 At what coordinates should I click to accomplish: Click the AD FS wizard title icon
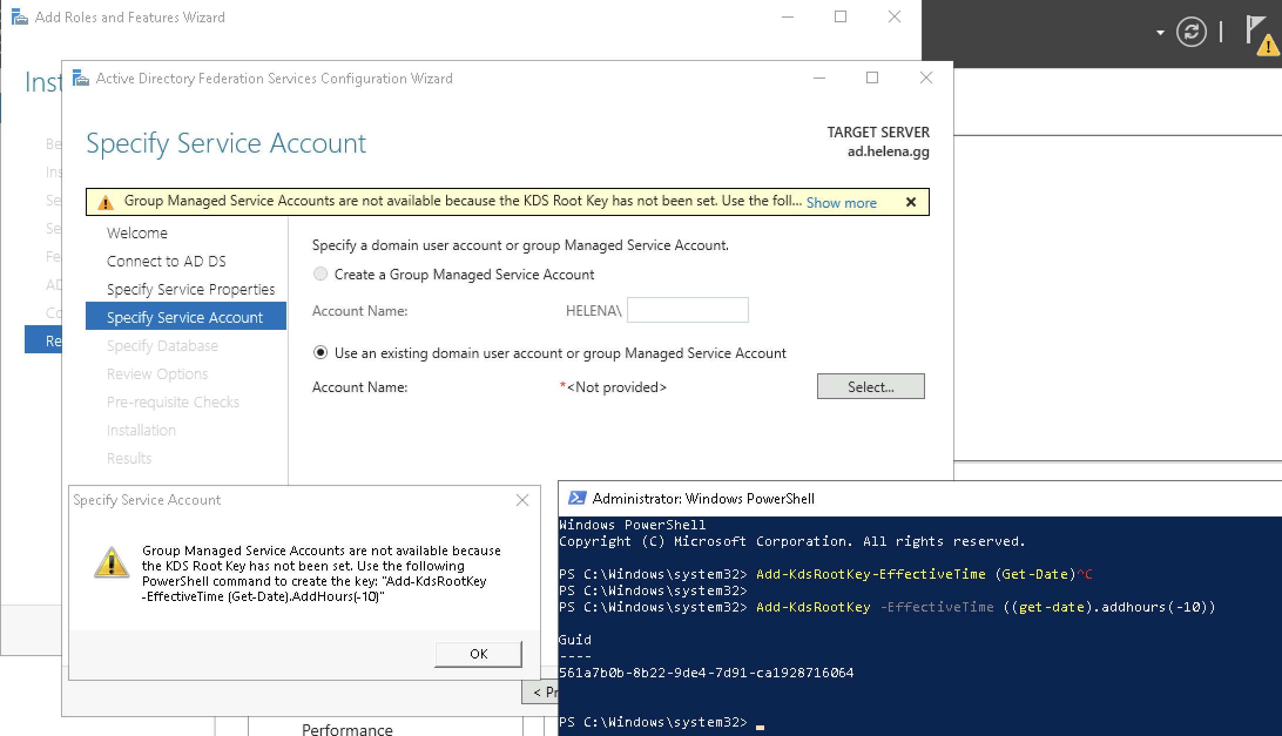click(x=80, y=78)
